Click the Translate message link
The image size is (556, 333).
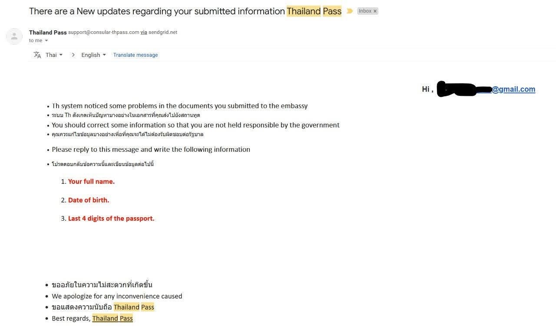(x=136, y=55)
